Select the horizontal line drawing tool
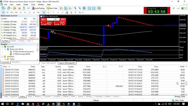The height and width of the screenshot is (106, 188). 58,12
